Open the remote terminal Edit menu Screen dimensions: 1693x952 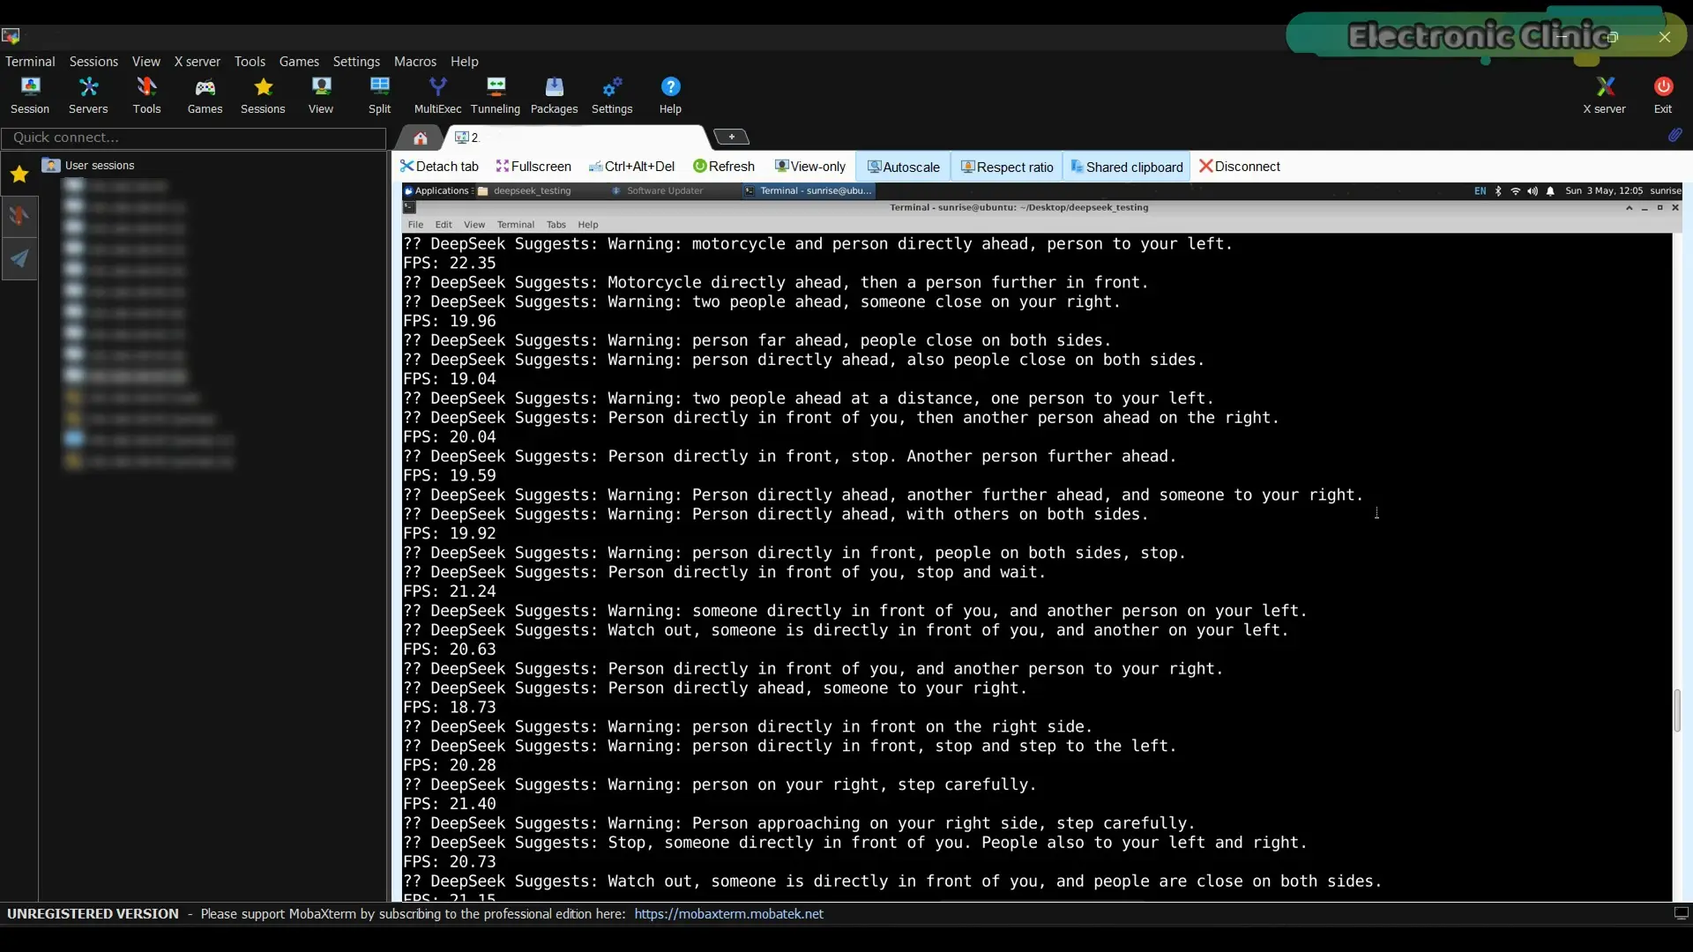pyautogui.click(x=444, y=225)
